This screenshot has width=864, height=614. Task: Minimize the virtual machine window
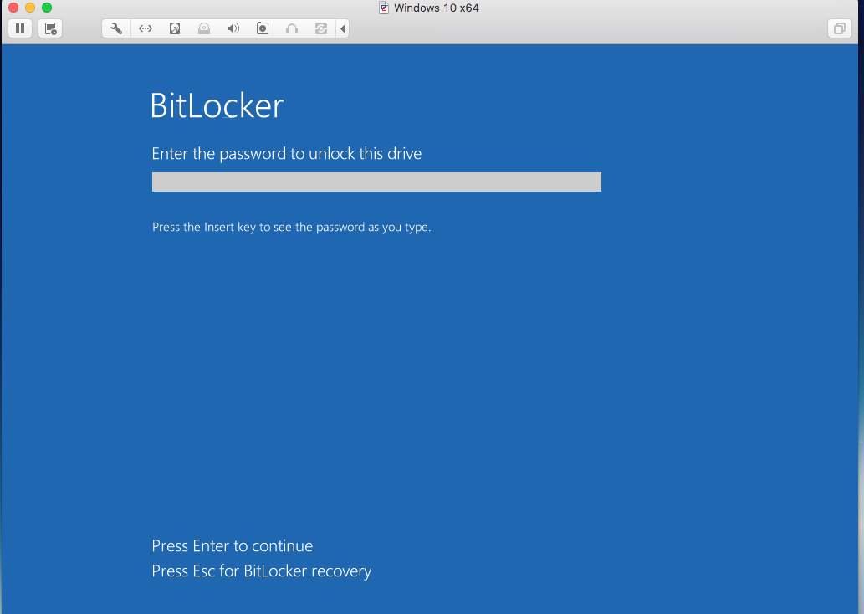[x=30, y=8]
